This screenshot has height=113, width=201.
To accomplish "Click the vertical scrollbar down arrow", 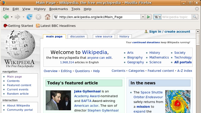I will (198, 111).
